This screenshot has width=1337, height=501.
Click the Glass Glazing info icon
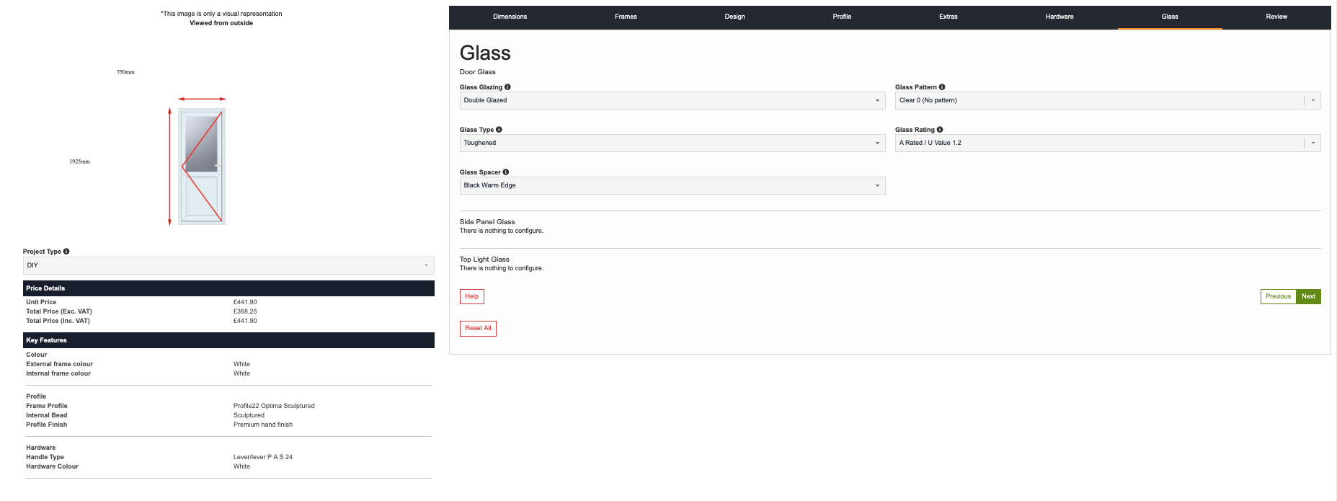(x=507, y=87)
